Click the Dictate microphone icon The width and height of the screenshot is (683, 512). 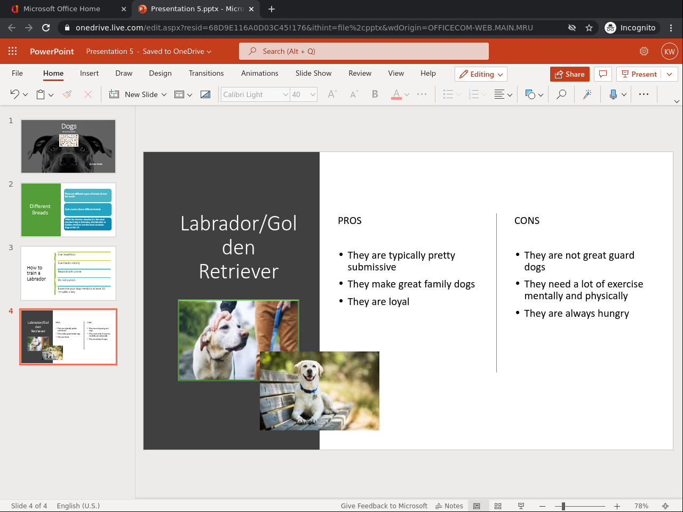(613, 94)
